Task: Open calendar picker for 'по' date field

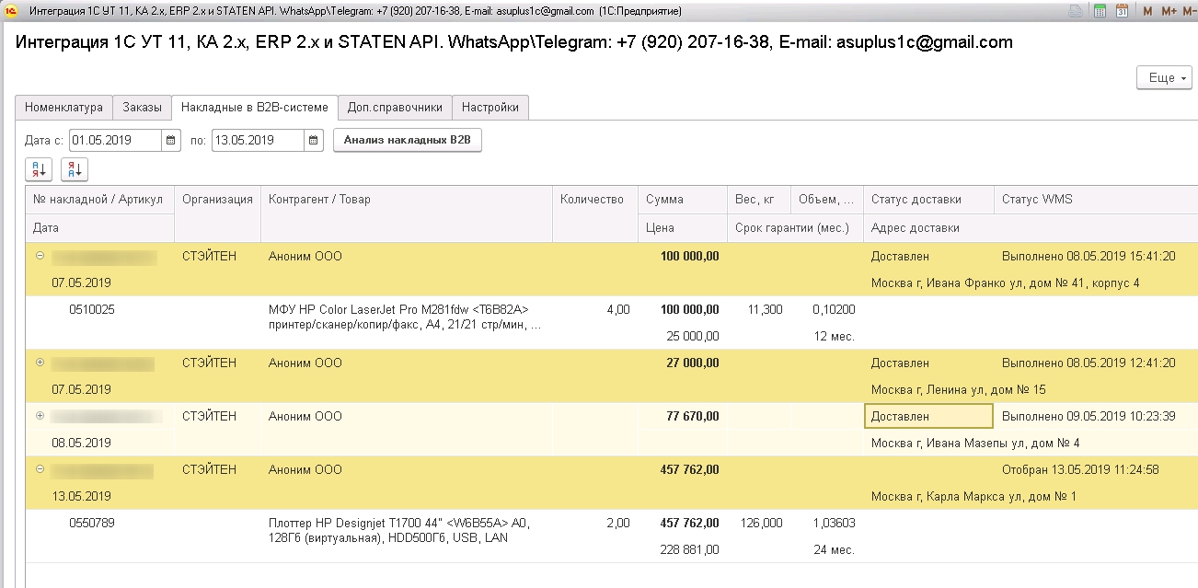Action: (x=314, y=141)
